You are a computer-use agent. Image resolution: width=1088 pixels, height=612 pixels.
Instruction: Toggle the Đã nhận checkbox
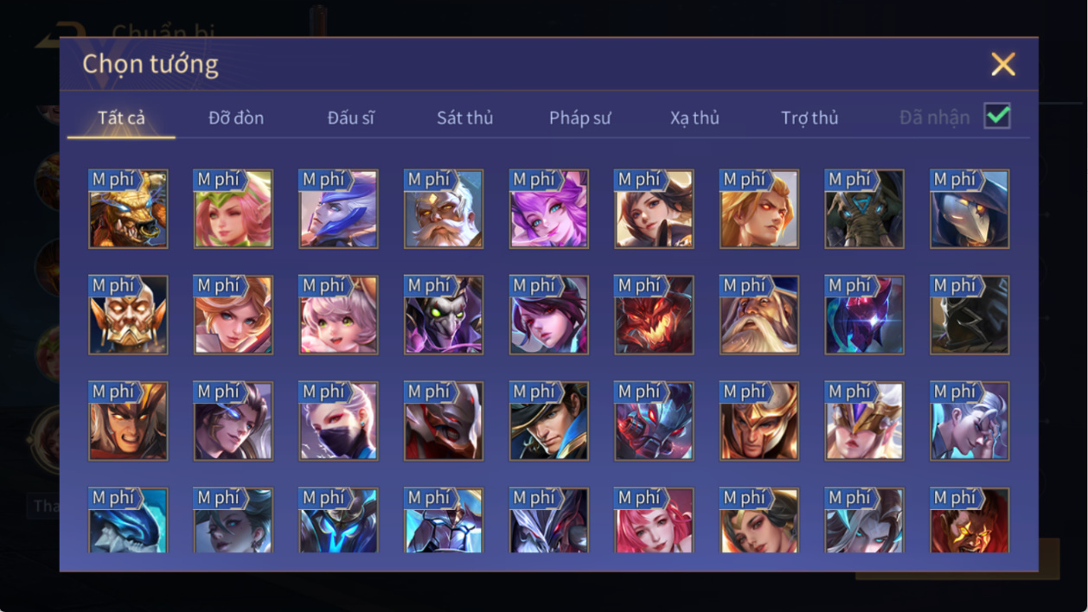tap(997, 116)
